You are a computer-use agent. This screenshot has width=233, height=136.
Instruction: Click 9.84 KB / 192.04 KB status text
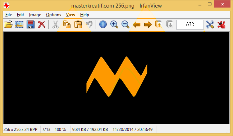point(90,129)
